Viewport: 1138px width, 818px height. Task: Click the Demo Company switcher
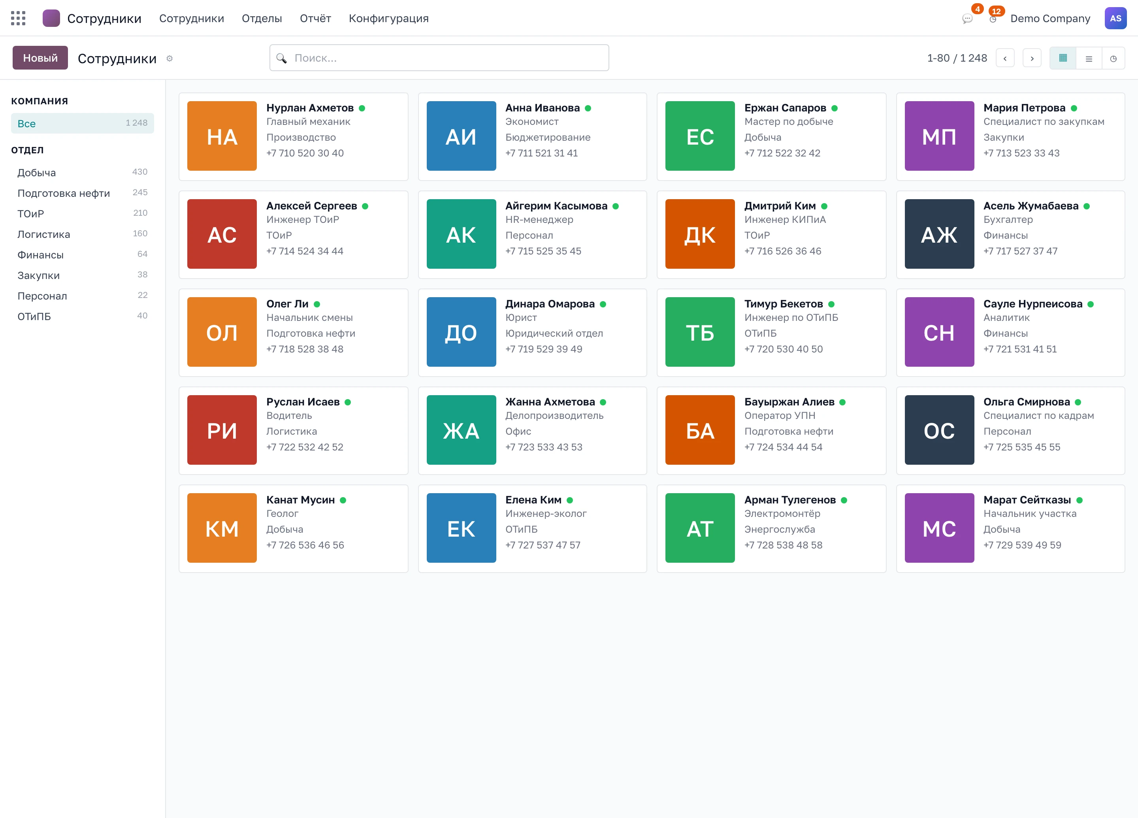point(1050,19)
